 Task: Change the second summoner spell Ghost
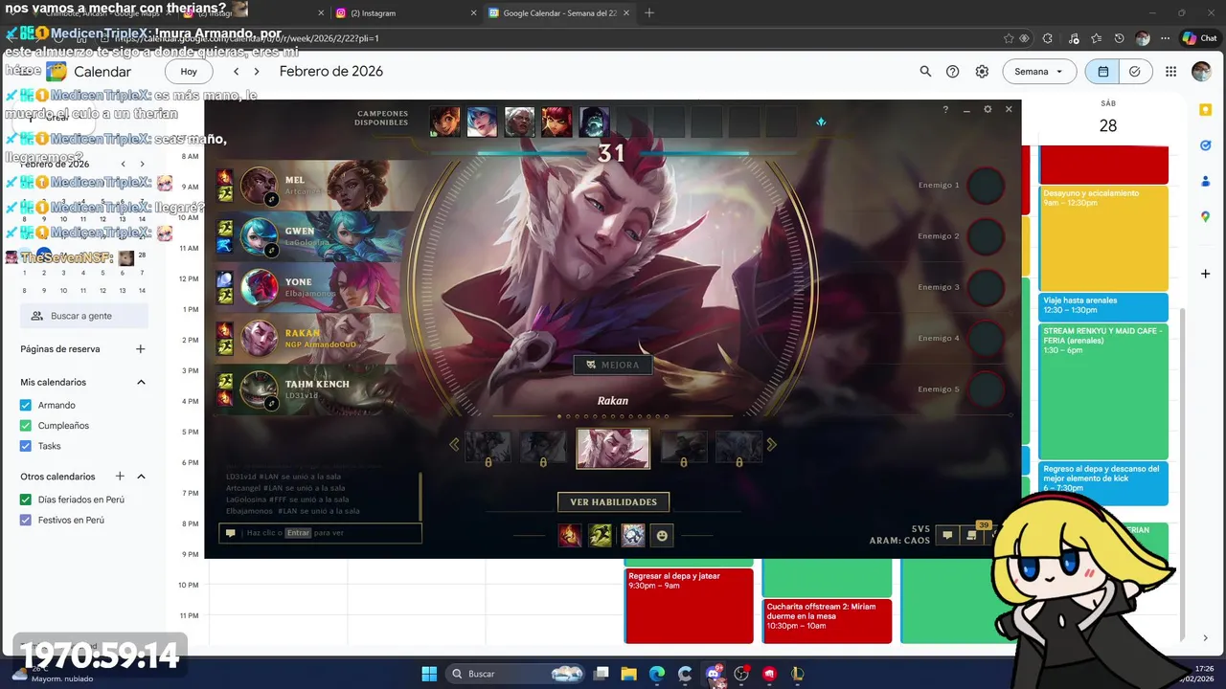600,536
